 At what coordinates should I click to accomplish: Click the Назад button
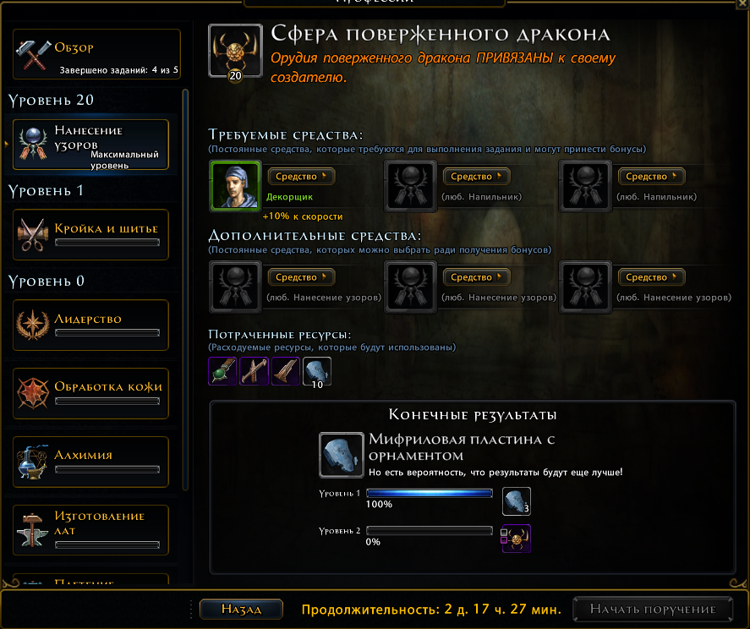tap(241, 609)
